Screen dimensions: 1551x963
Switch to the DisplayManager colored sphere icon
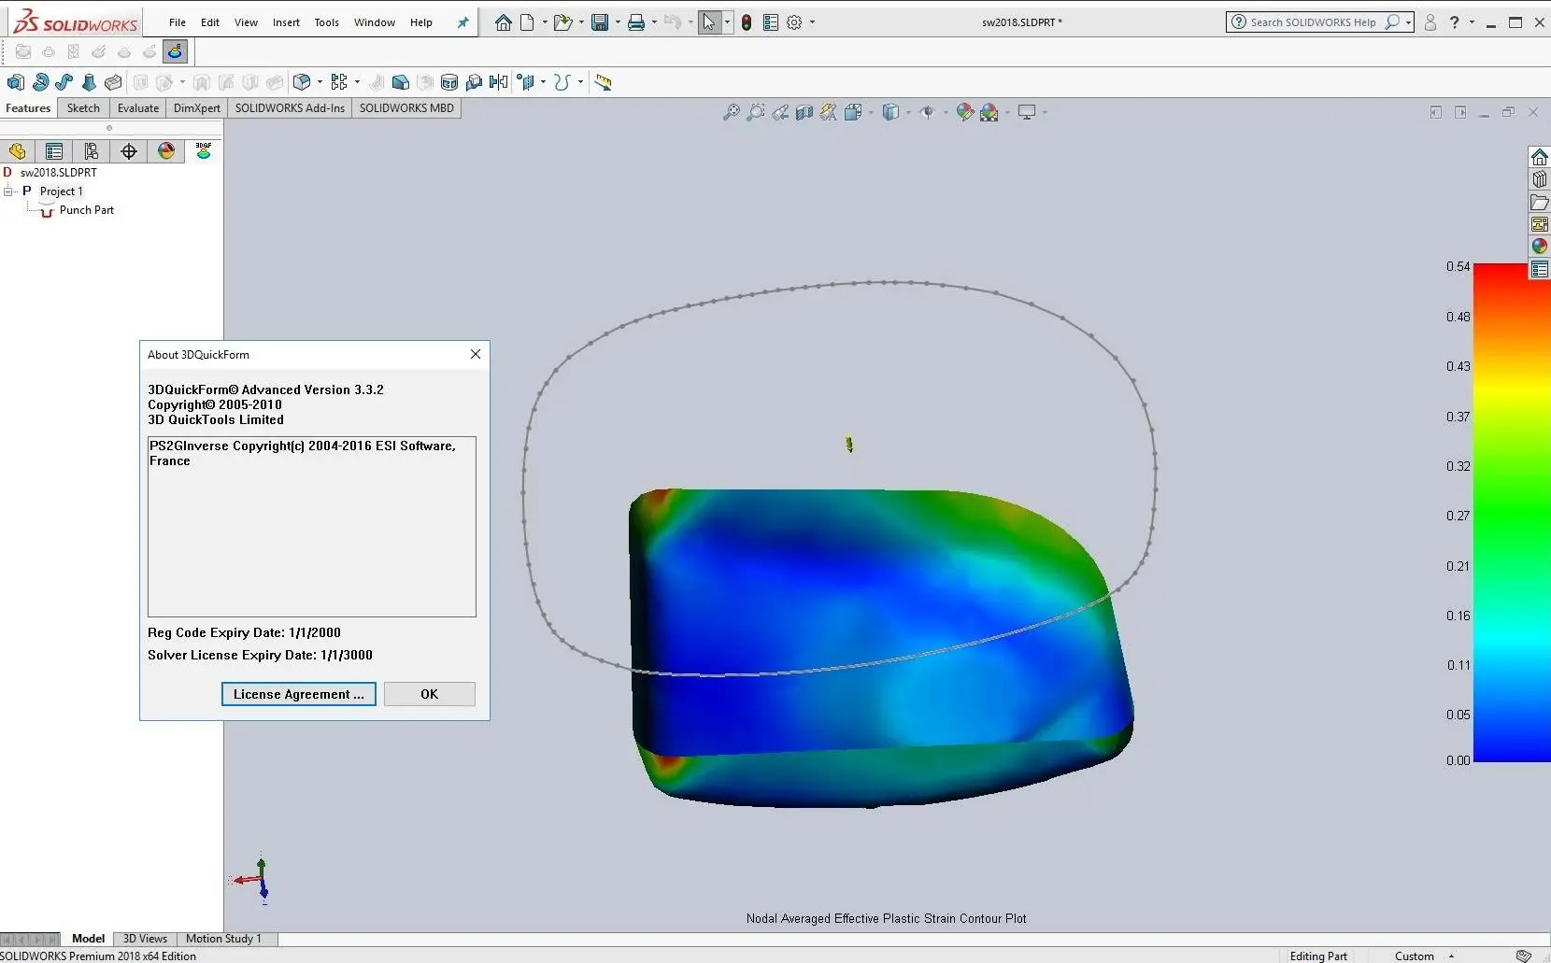pos(166,150)
